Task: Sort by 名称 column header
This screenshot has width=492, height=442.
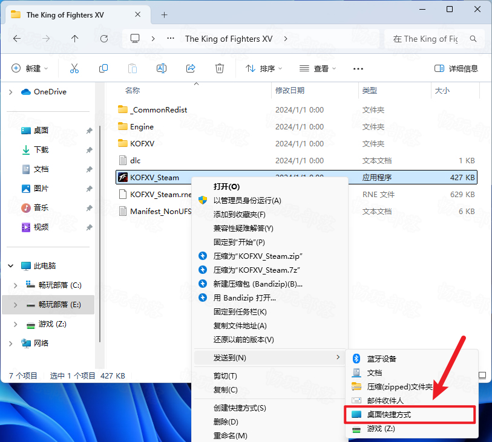Action: [133, 91]
